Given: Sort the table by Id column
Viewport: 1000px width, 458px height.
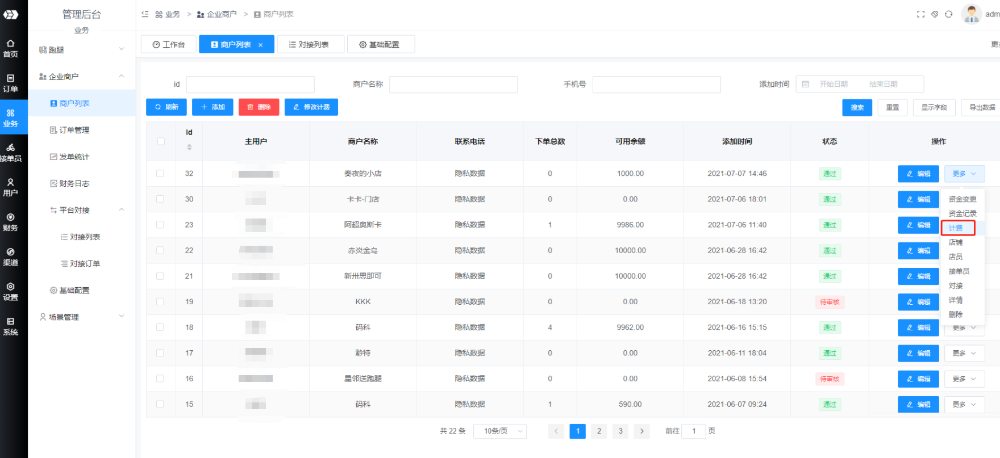Looking at the screenshot, I should pos(189,147).
